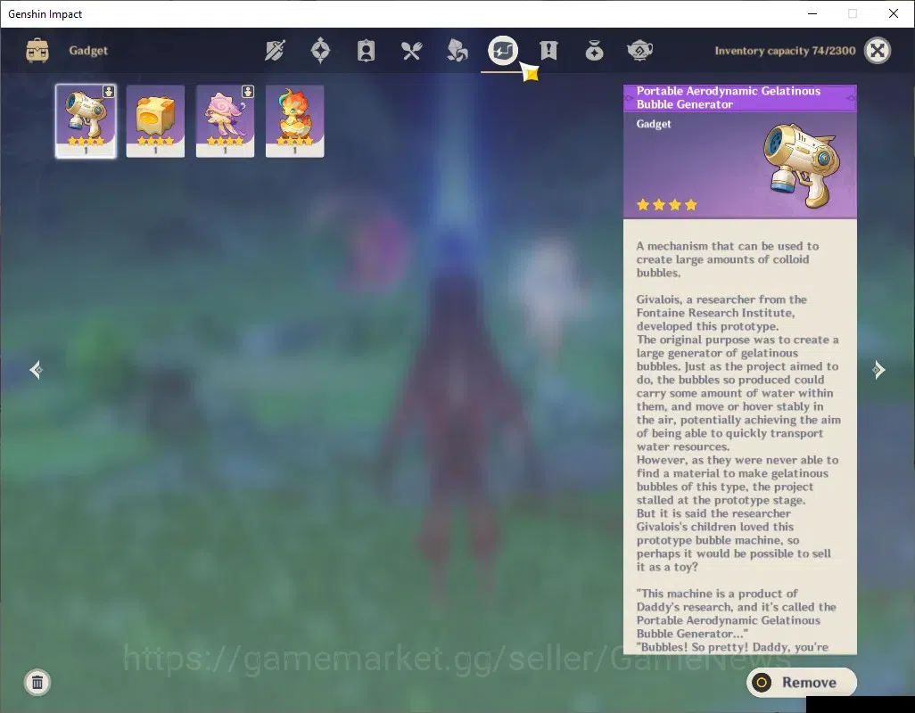Switch to the Artifacts tab
915x713 pixels.
coord(320,51)
